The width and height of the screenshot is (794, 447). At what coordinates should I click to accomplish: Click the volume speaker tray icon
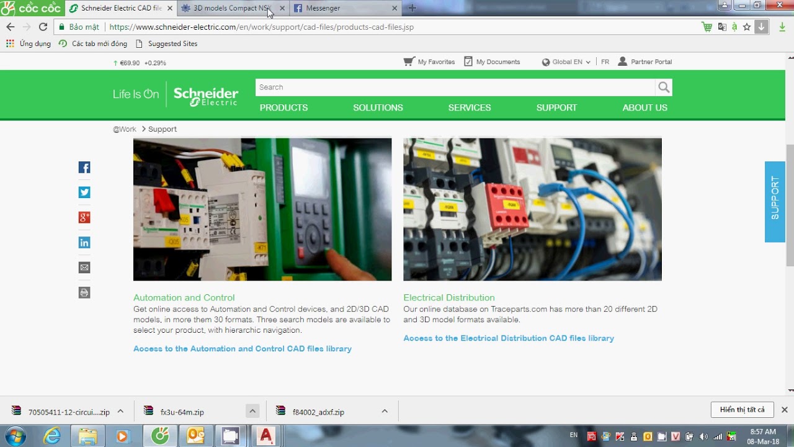pyautogui.click(x=703, y=436)
